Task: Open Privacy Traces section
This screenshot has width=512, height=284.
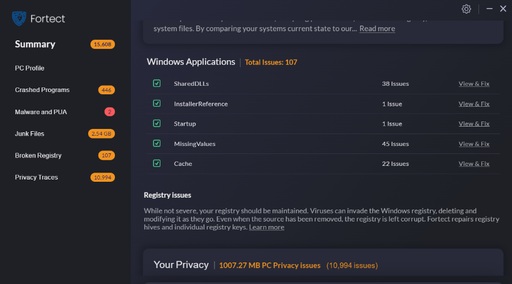Action: pos(36,177)
